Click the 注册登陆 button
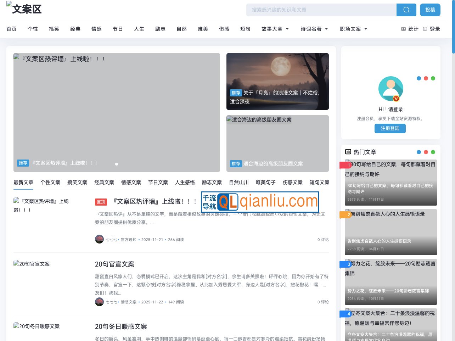Image resolution: width=455 pixels, height=341 pixels. [x=390, y=128]
